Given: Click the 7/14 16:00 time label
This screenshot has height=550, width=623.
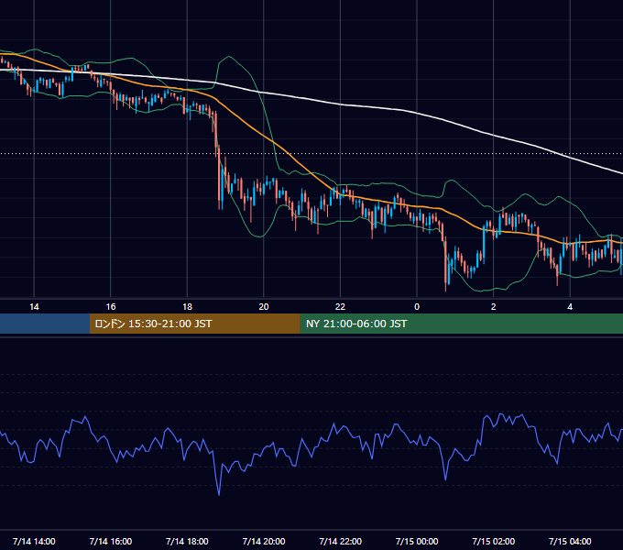Looking at the screenshot, I should click(x=111, y=541).
